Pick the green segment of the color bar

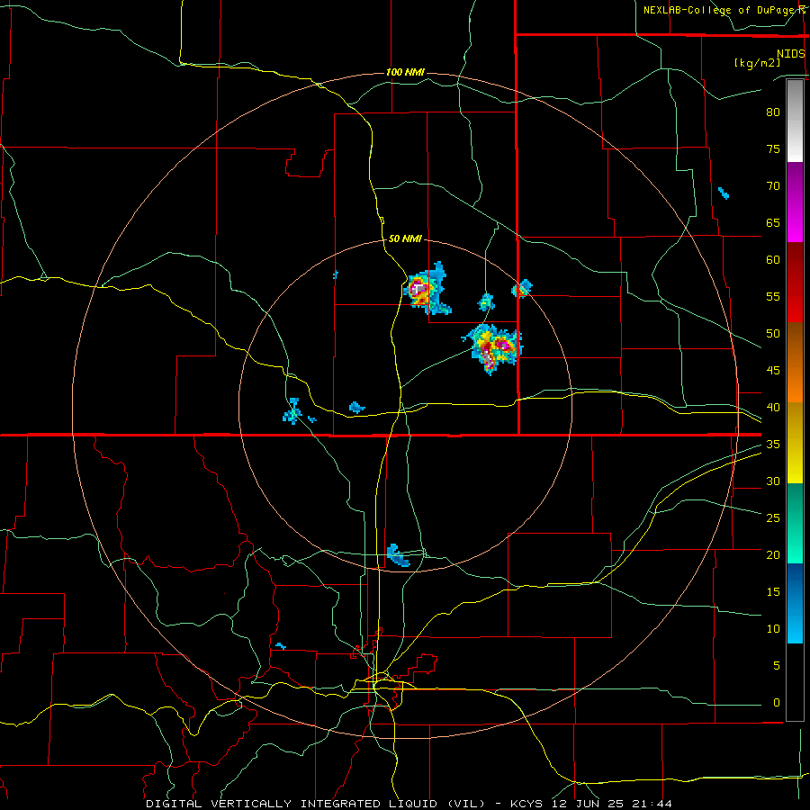(x=795, y=523)
